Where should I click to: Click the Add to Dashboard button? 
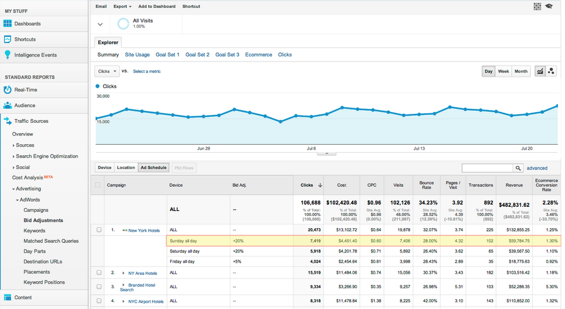tap(157, 7)
